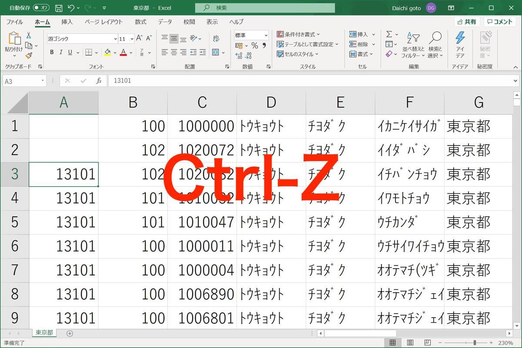Open the Insert cells (挿入) button

click(362, 34)
